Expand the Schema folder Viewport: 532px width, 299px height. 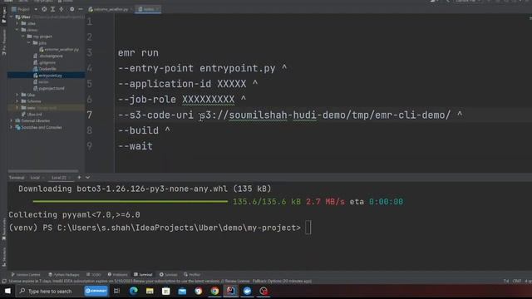(17, 101)
